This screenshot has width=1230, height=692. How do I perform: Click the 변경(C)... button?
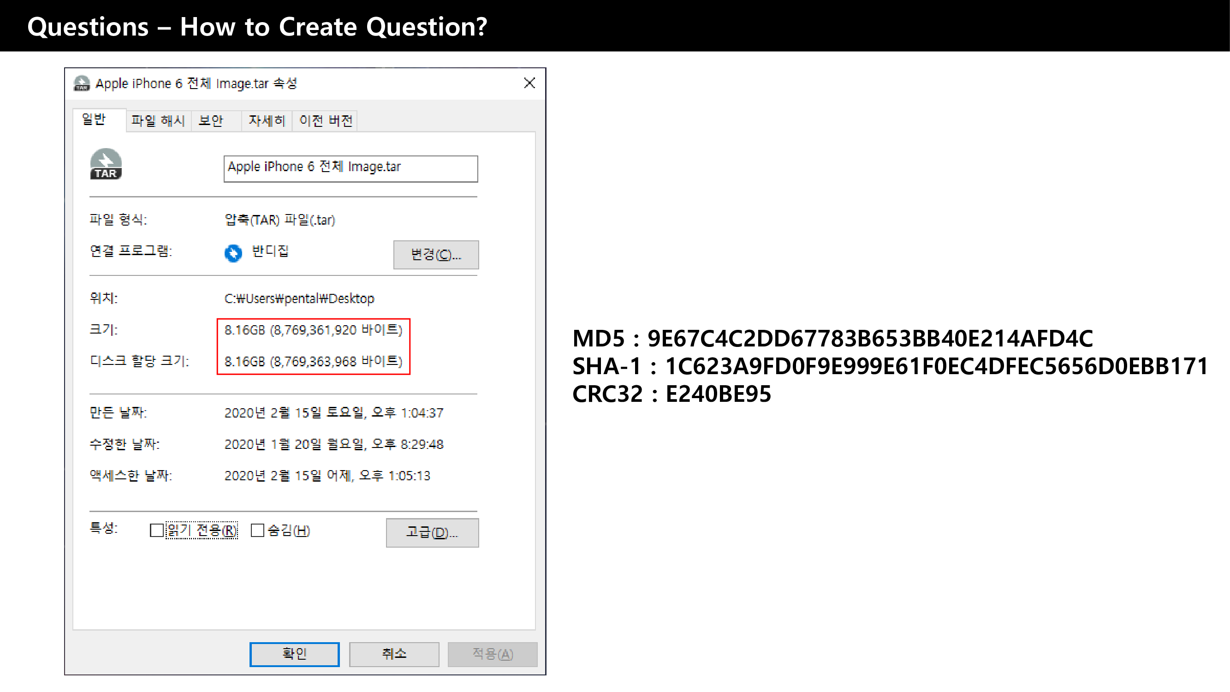pyautogui.click(x=435, y=255)
